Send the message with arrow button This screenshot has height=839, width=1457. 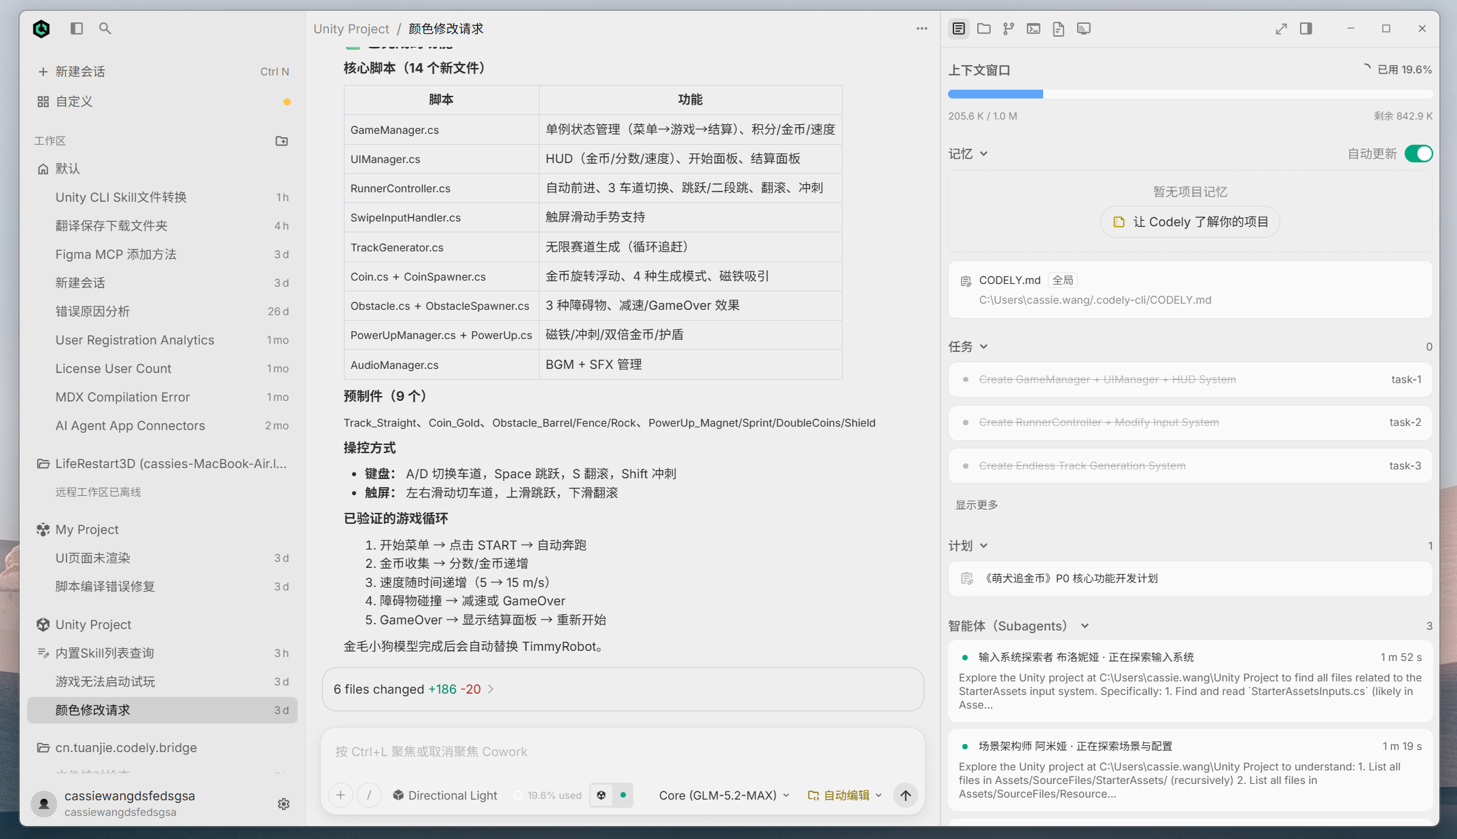click(906, 795)
